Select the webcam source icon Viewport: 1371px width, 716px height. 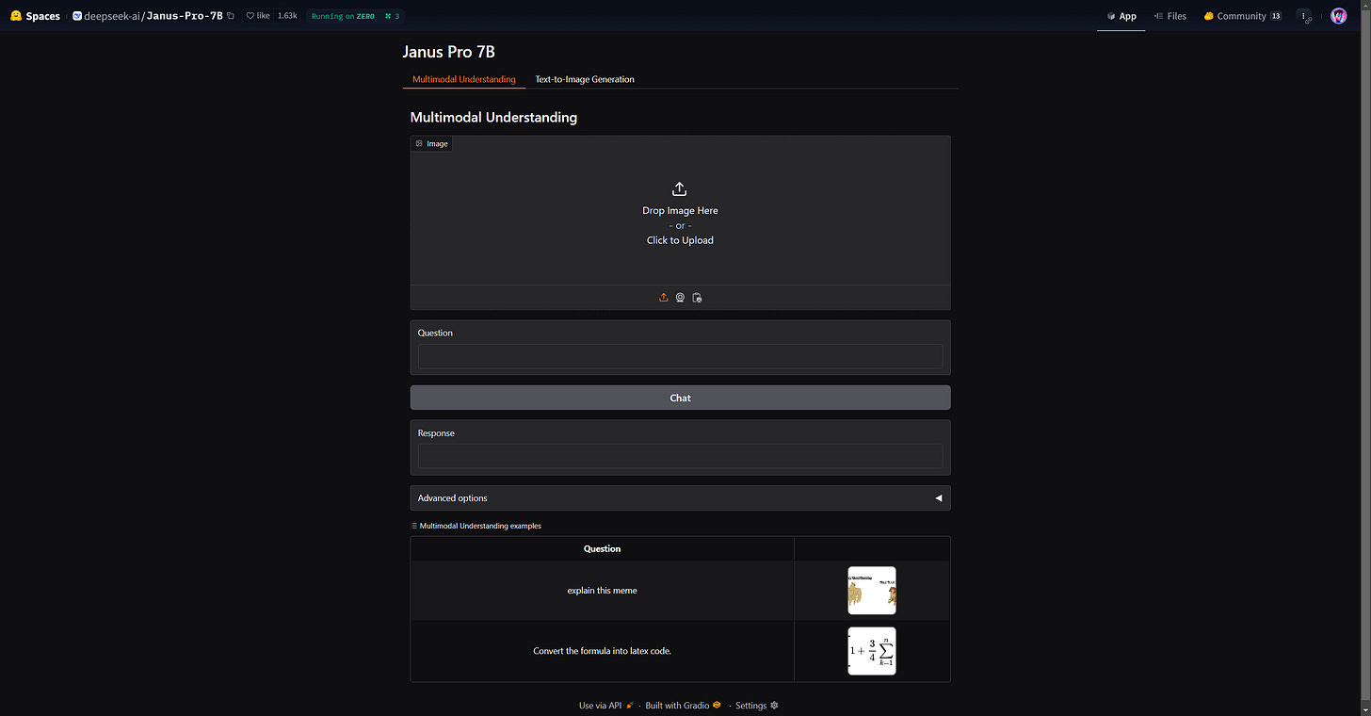(x=680, y=298)
